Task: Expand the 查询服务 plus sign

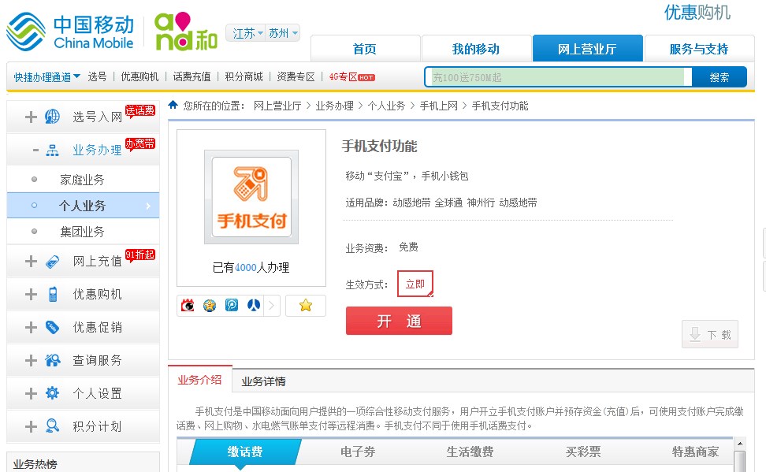Action: tap(31, 361)
